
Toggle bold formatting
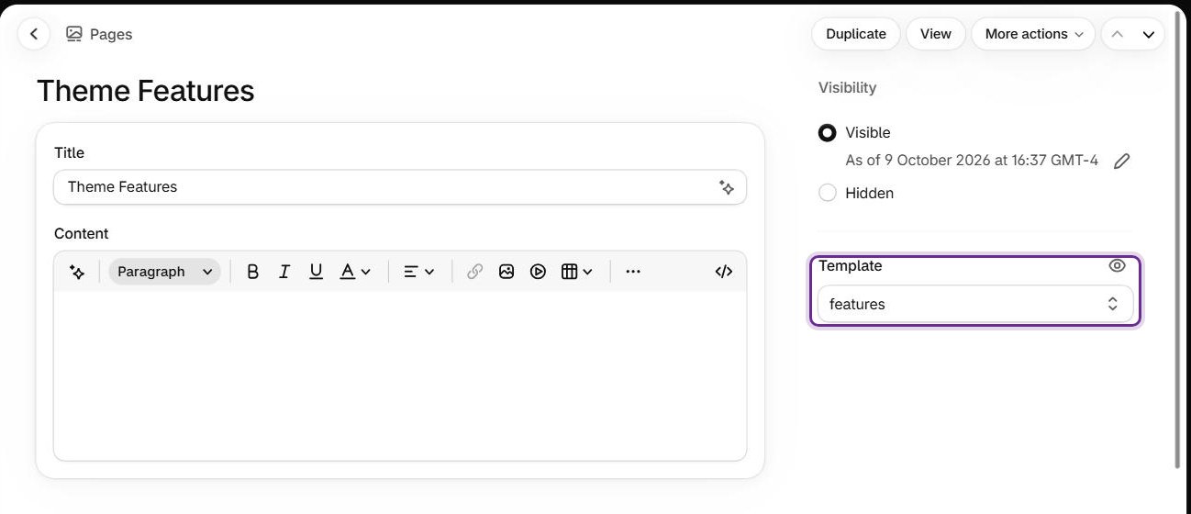[x=253, y=272]
